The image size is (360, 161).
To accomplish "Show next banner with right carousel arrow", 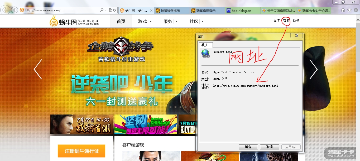I will click(313, 69).
